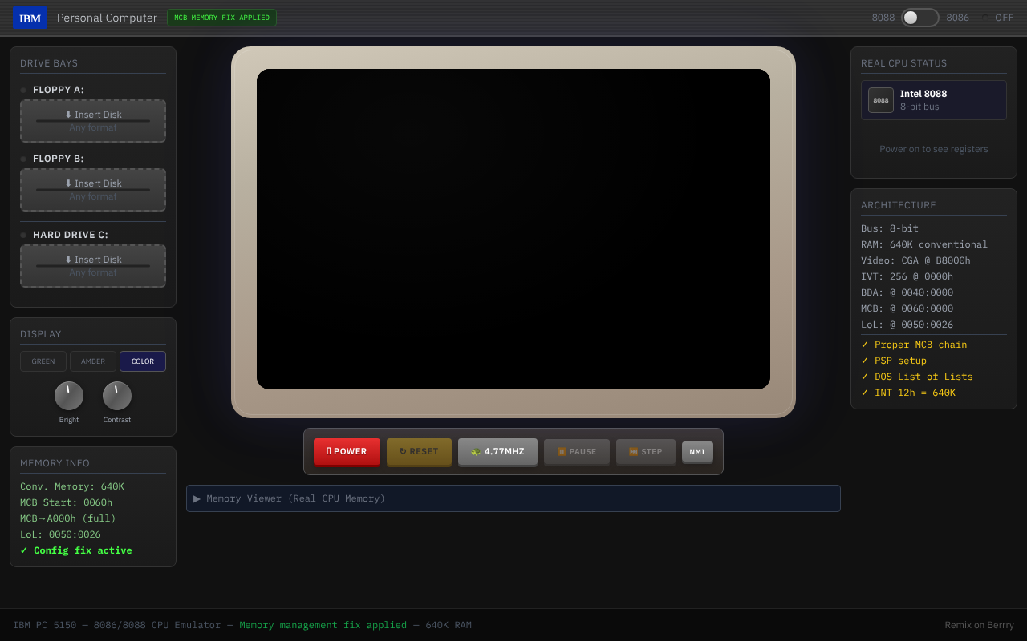Select the AMBER display mode
Image resolution: width=1027 pixels, height=641 pixels.
pos(93,361)
